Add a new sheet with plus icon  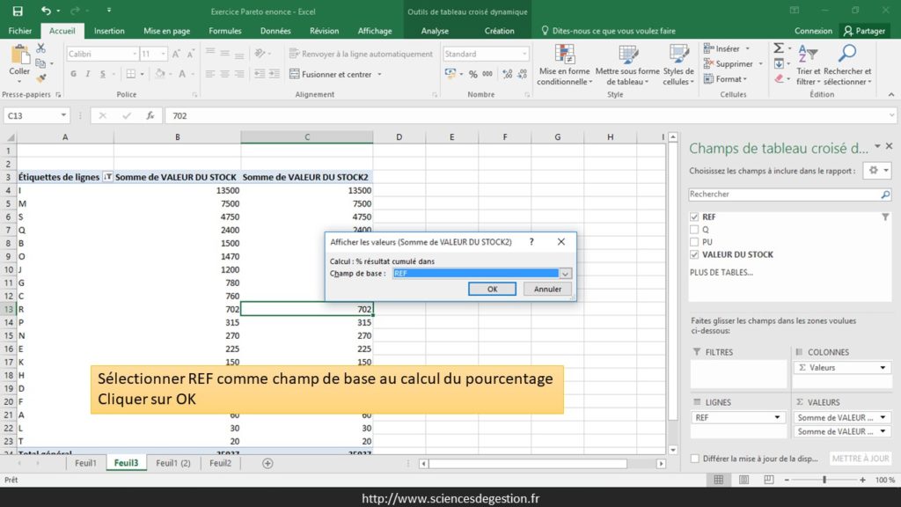[267, 463]
